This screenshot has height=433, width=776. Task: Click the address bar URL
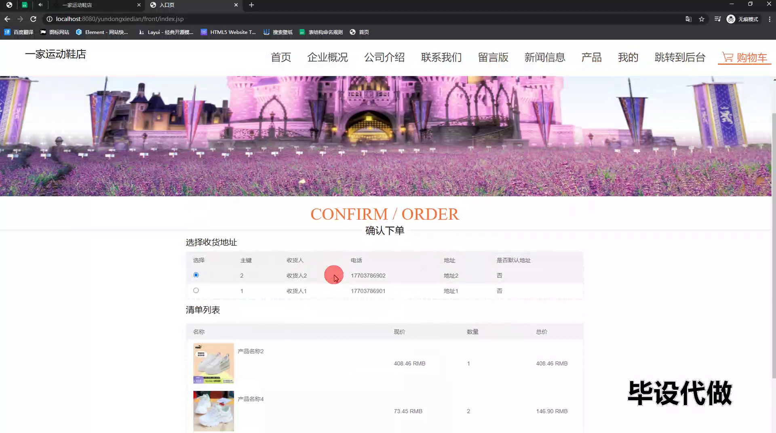[120, 19]
